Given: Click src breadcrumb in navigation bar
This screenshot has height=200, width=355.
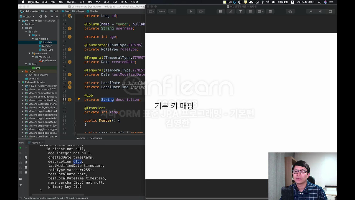Looking at the screenshot, I should 44,11.
